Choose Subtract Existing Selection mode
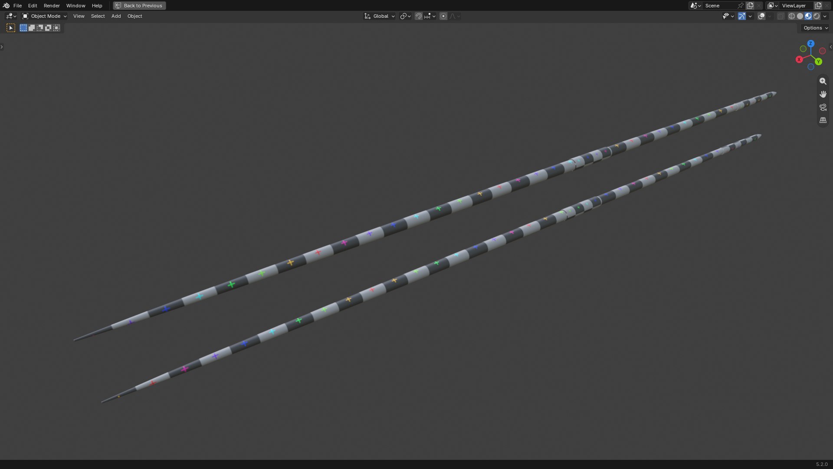833x469 pixels. point(40,28)
